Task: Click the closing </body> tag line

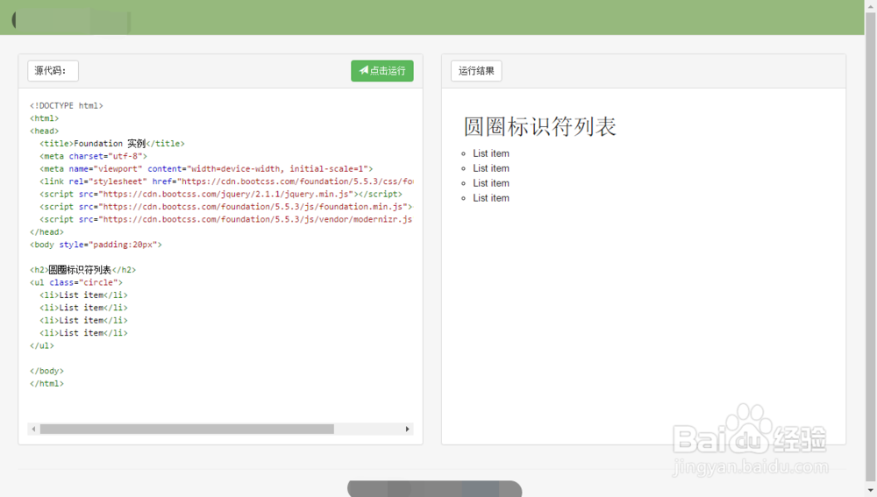Action: 47,371
